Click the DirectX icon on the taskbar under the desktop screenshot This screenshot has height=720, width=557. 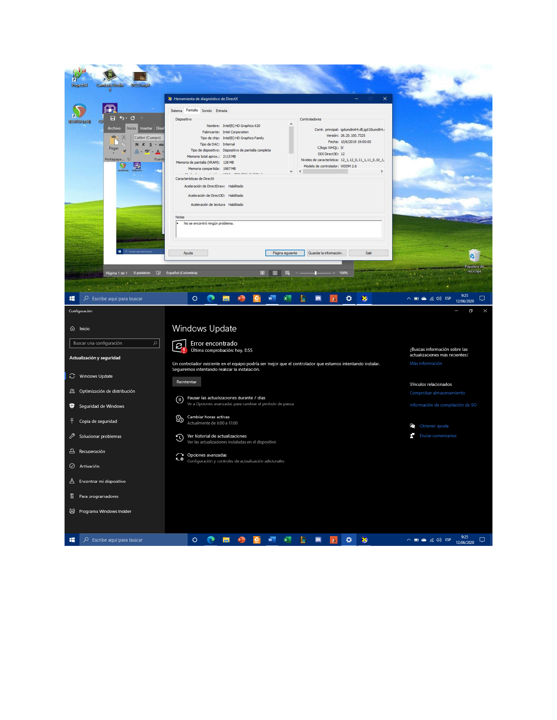pos(364,298)
